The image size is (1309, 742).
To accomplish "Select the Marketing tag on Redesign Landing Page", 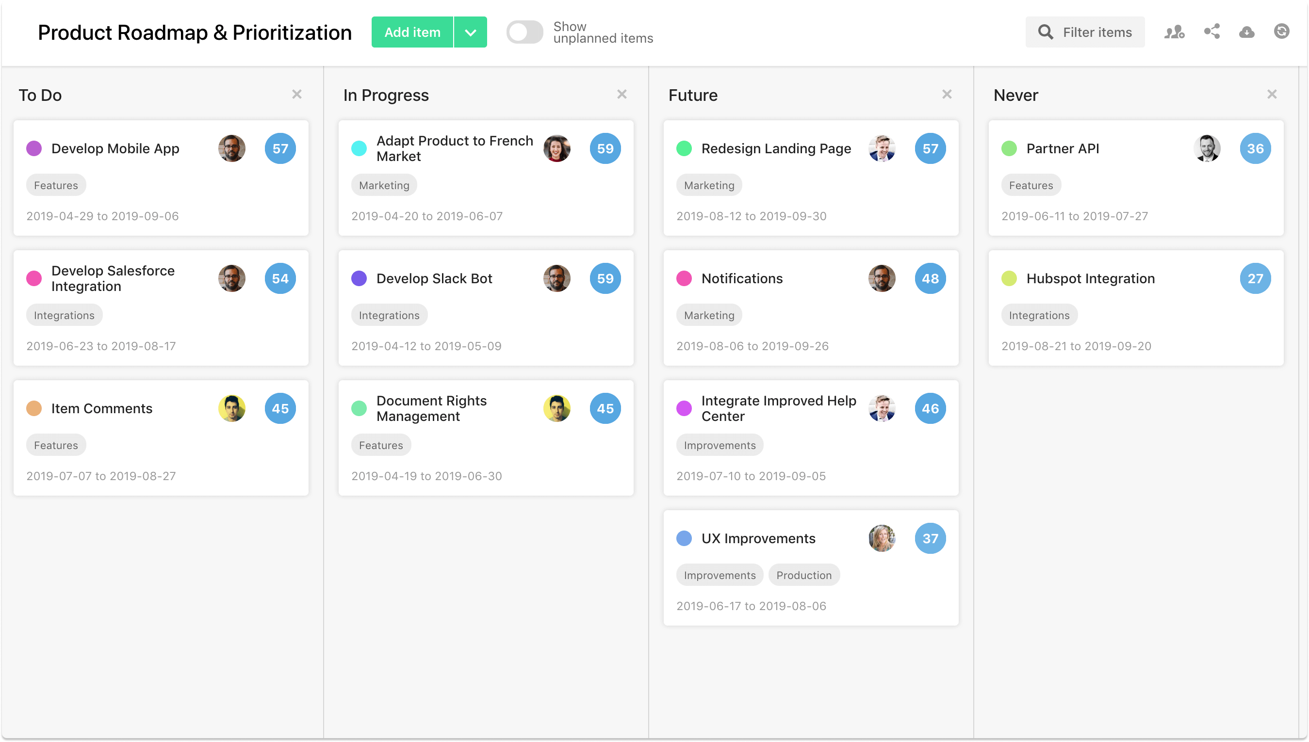I will pos(709,184).
